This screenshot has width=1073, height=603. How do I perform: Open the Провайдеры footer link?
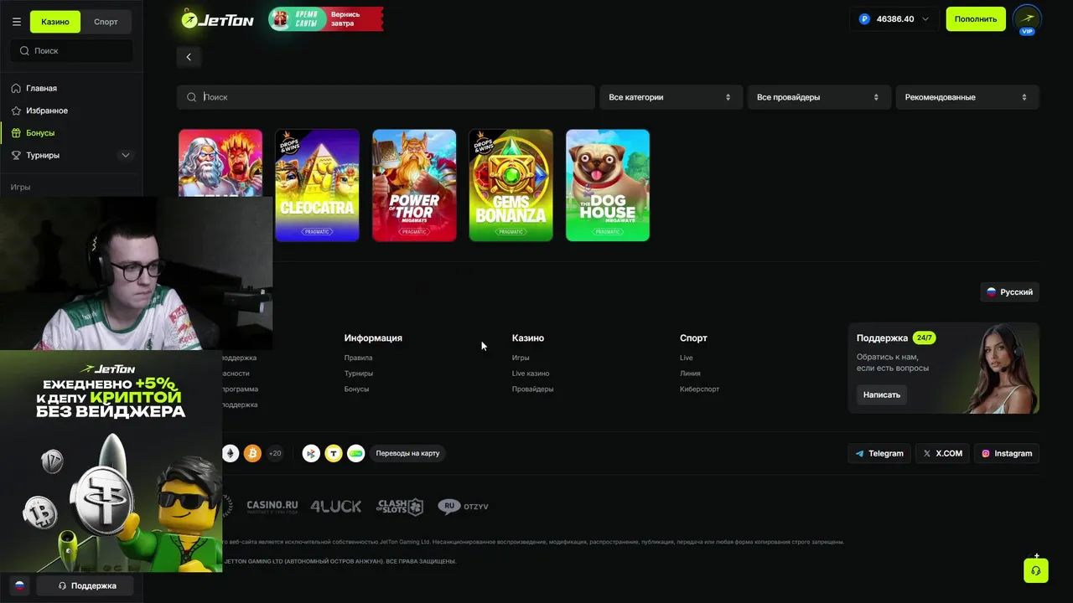[x=532, y=389]
